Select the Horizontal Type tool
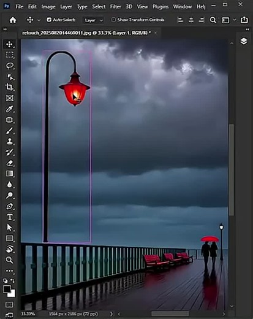 click(x=9, y=217)
